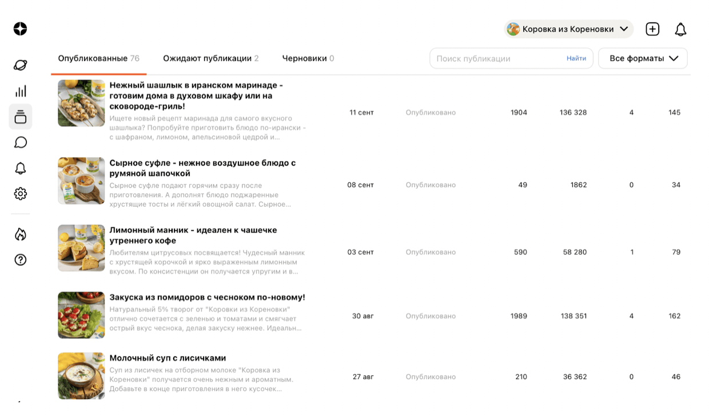
Task: Switch to Черновики tab
Action: pos(308,58)
